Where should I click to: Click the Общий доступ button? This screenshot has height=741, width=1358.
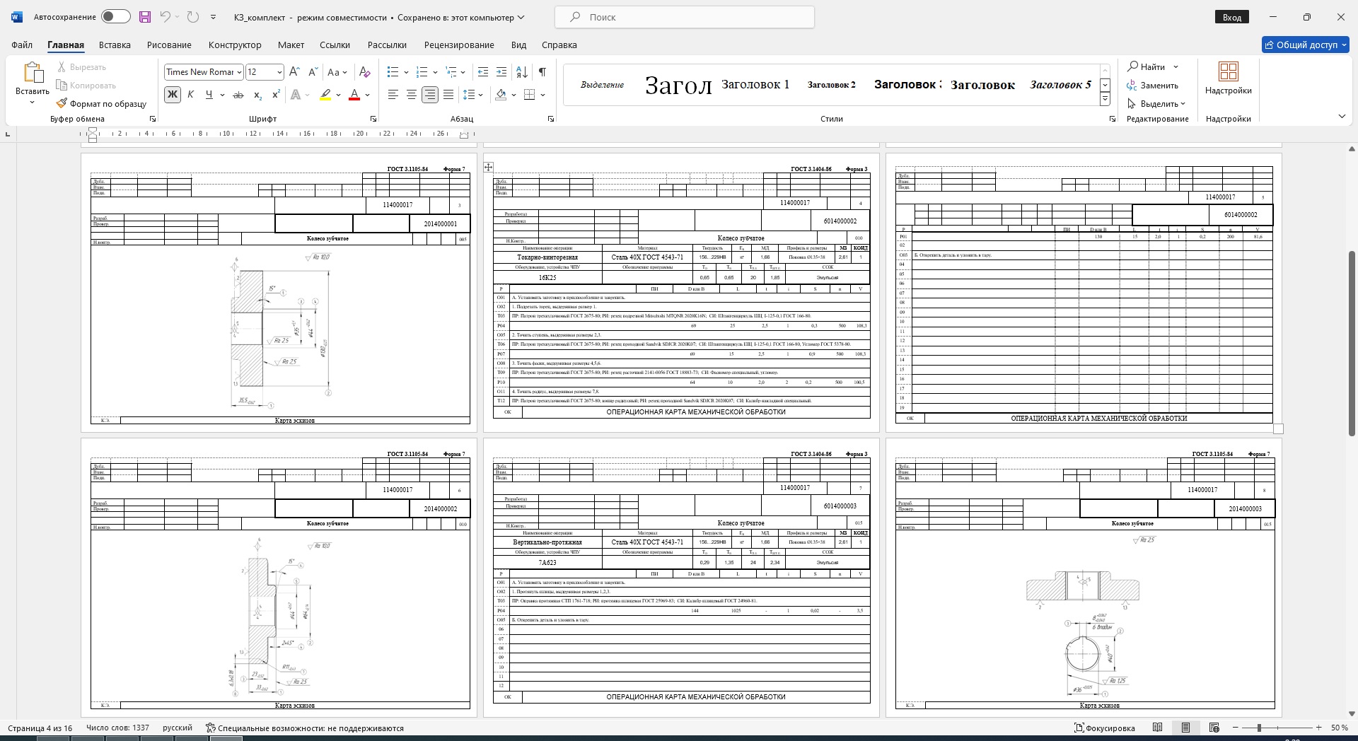coord(1306,45)
